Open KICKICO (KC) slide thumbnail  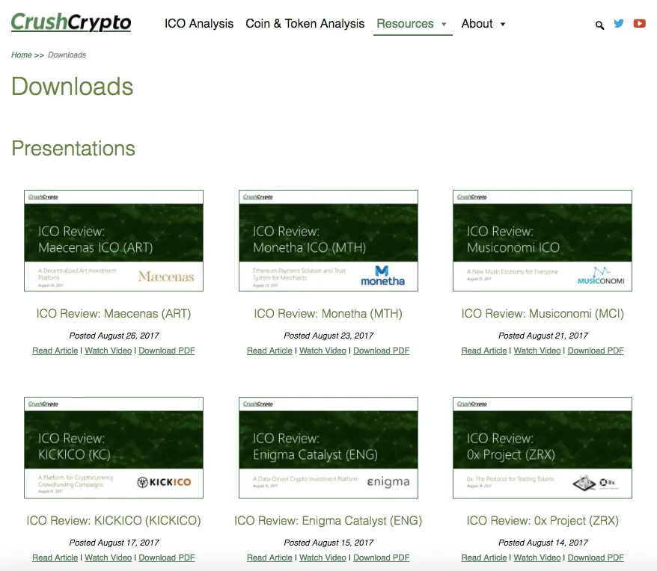(114, 448)
